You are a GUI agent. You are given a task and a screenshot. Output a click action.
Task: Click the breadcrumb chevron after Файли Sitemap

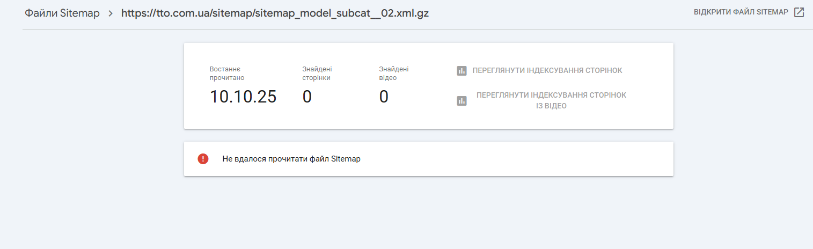click(x=111, y=13)
